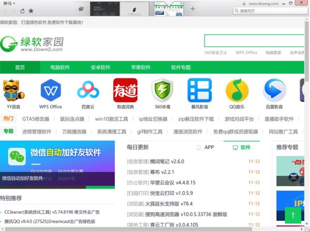Click the padlock icon near address
Image resolution: width=310 pixels, height=232 pixels.
point(244,4)
